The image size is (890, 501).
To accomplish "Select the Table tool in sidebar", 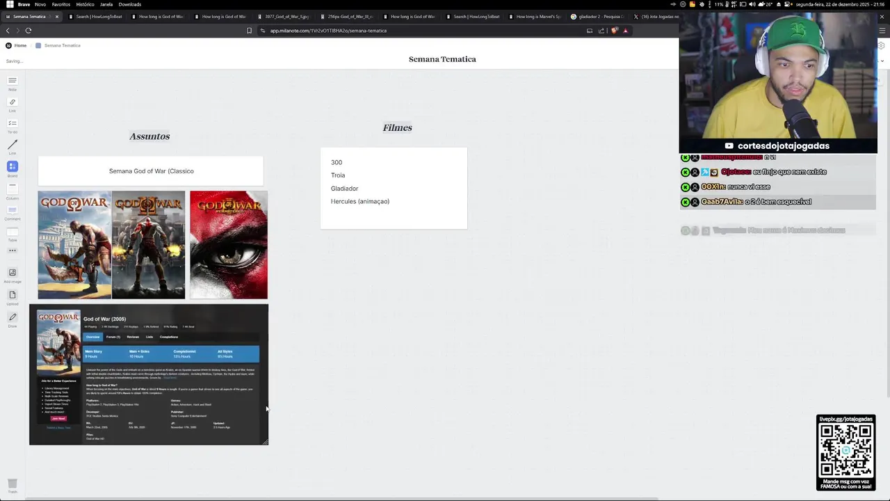I will [12, 234].
